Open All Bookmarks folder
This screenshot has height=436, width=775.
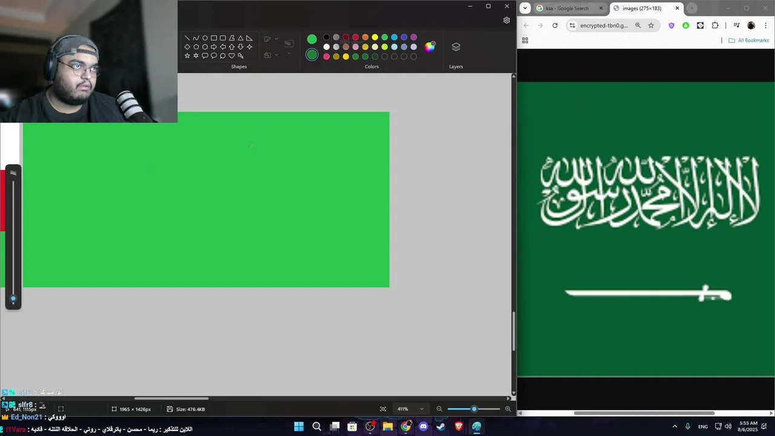pos(748,41)
